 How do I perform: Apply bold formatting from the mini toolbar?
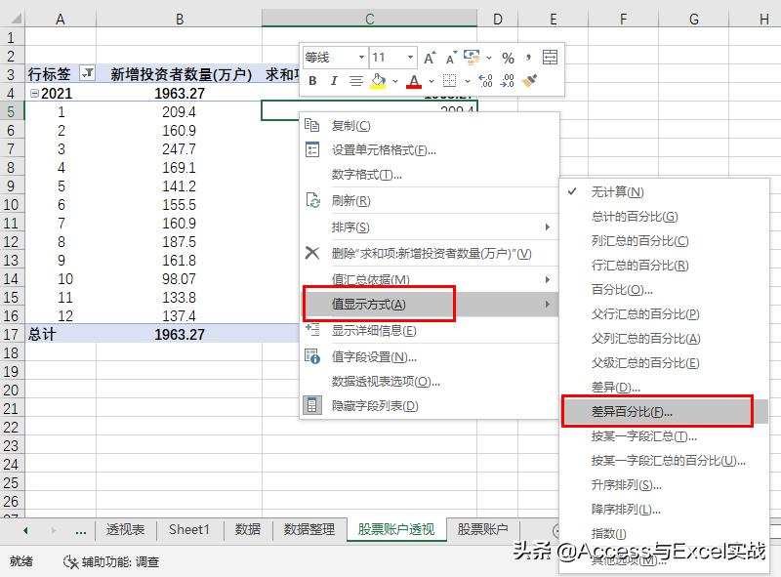click(312, 80)
